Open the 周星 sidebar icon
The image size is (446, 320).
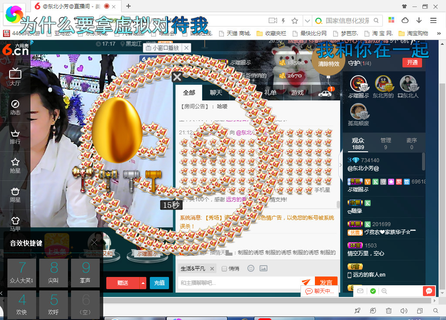tap(15, 195)
